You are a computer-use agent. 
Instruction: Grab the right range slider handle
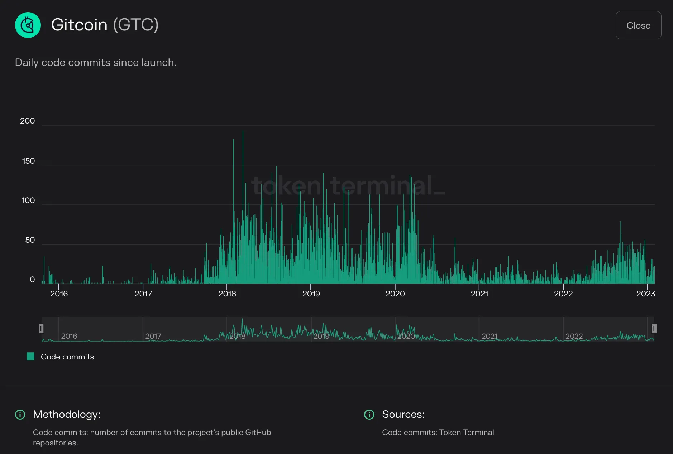coord(654,328)
